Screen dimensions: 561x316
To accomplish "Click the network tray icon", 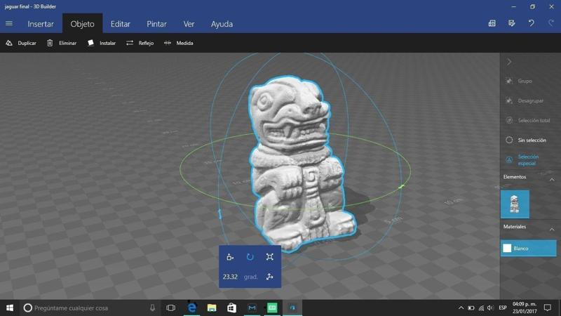I will pos(481,308).
